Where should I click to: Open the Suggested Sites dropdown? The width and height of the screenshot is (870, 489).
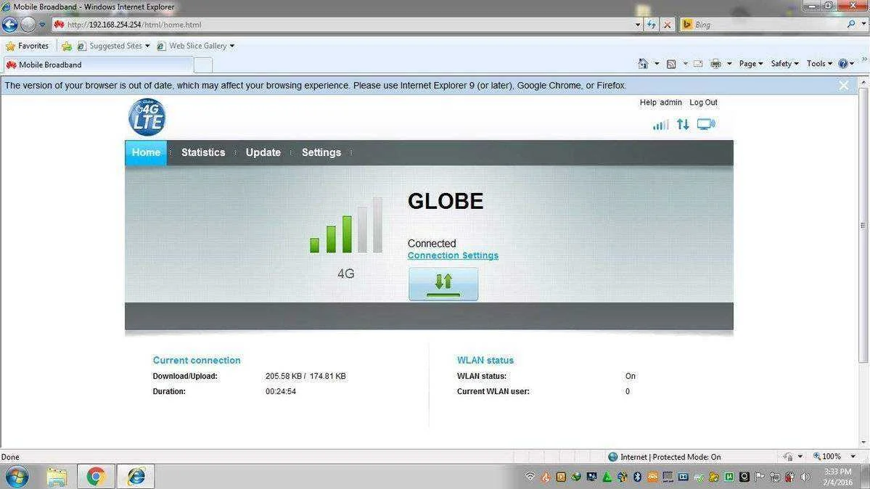coord(114,46)
